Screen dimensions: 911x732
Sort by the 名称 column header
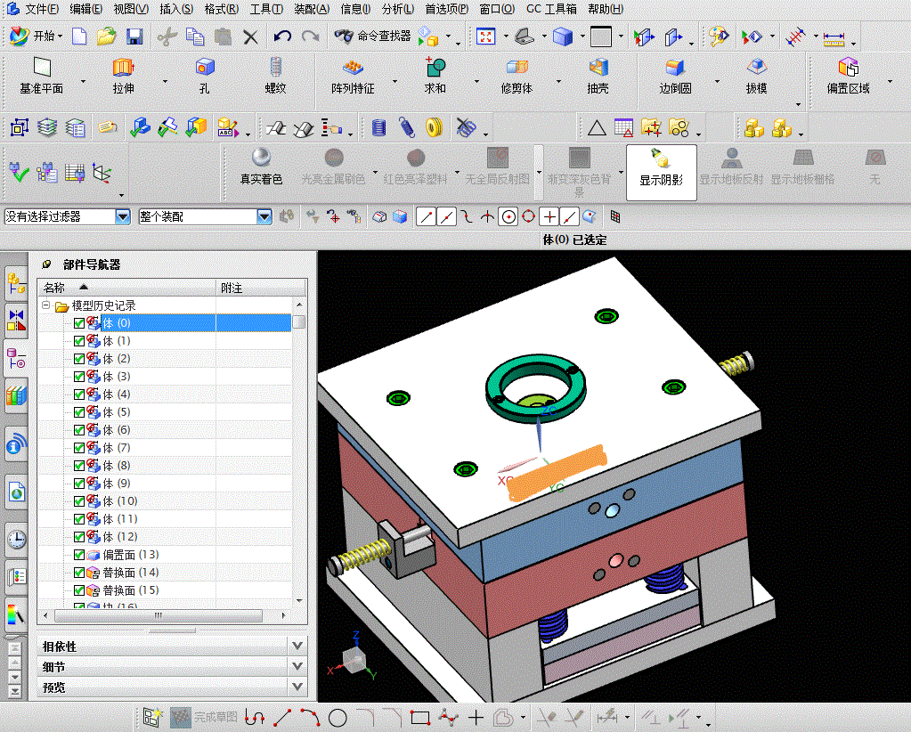pyautogui.click(x=126, y=288)
